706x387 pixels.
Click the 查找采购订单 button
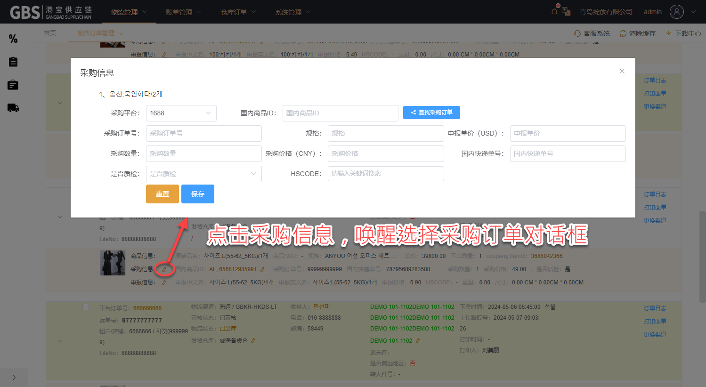431,113
